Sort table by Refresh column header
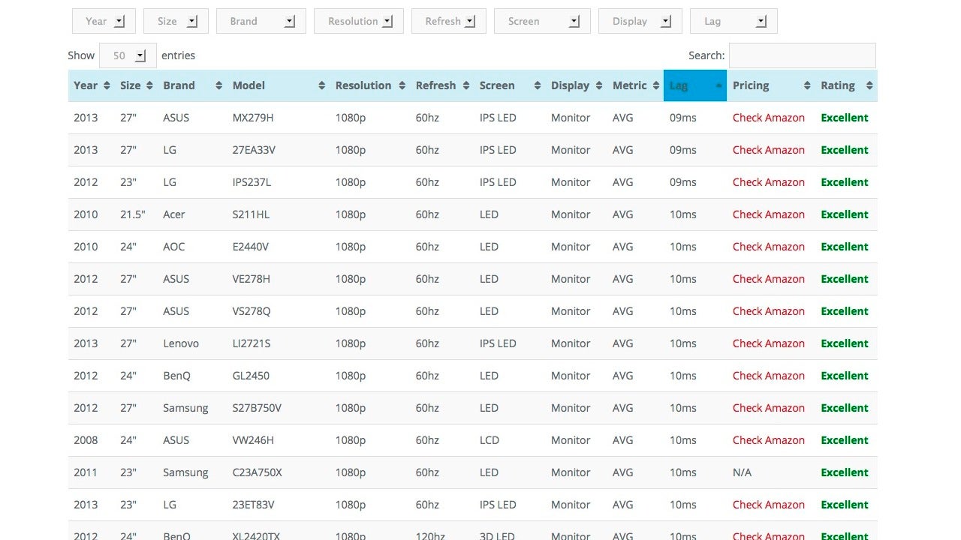 click(442, 85)
